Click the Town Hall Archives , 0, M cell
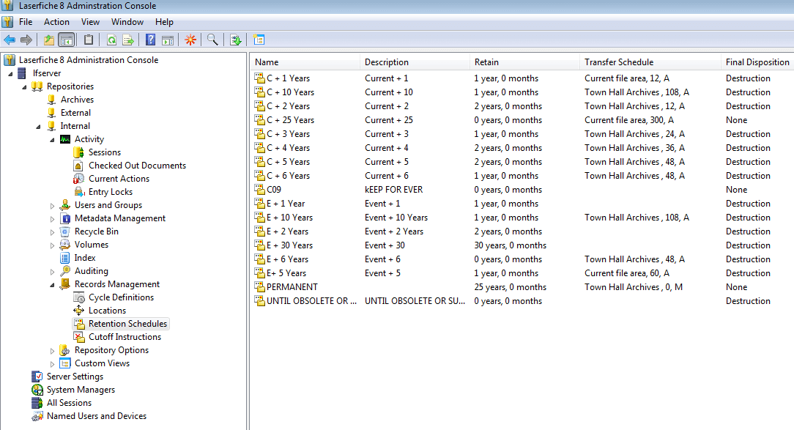 tap(634, 286)
